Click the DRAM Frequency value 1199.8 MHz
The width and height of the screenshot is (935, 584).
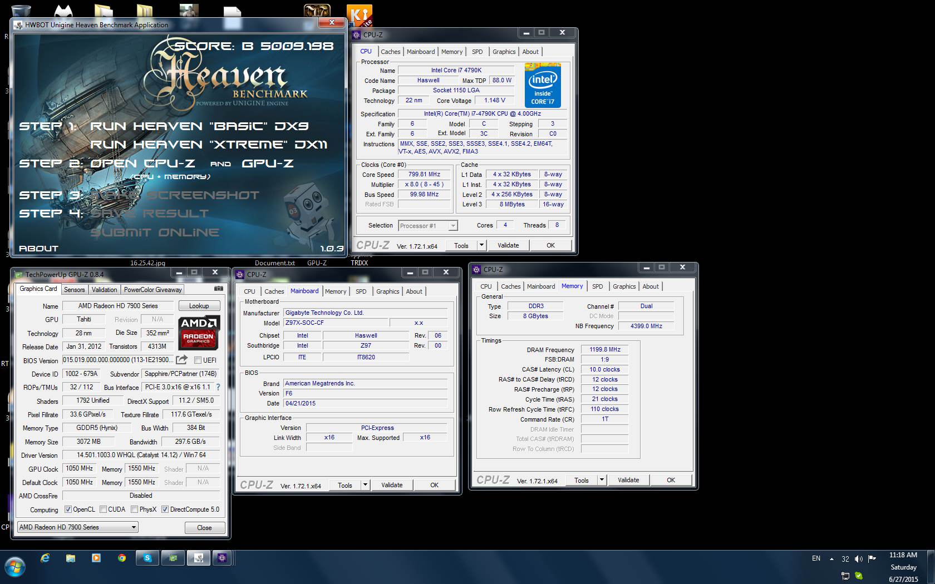pyautogui.click(x=604, y=349)
